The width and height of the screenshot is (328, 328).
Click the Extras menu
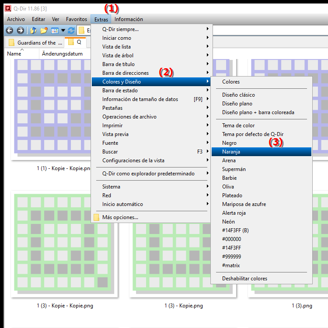(x=101, y=19)
